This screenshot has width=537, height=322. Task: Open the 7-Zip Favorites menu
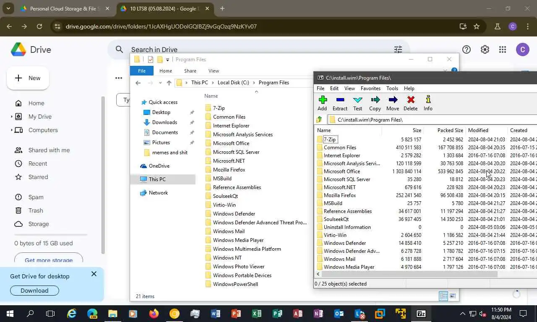[370, 88]
